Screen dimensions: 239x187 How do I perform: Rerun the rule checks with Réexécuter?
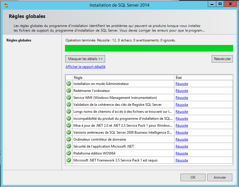(x=222, y=59)
